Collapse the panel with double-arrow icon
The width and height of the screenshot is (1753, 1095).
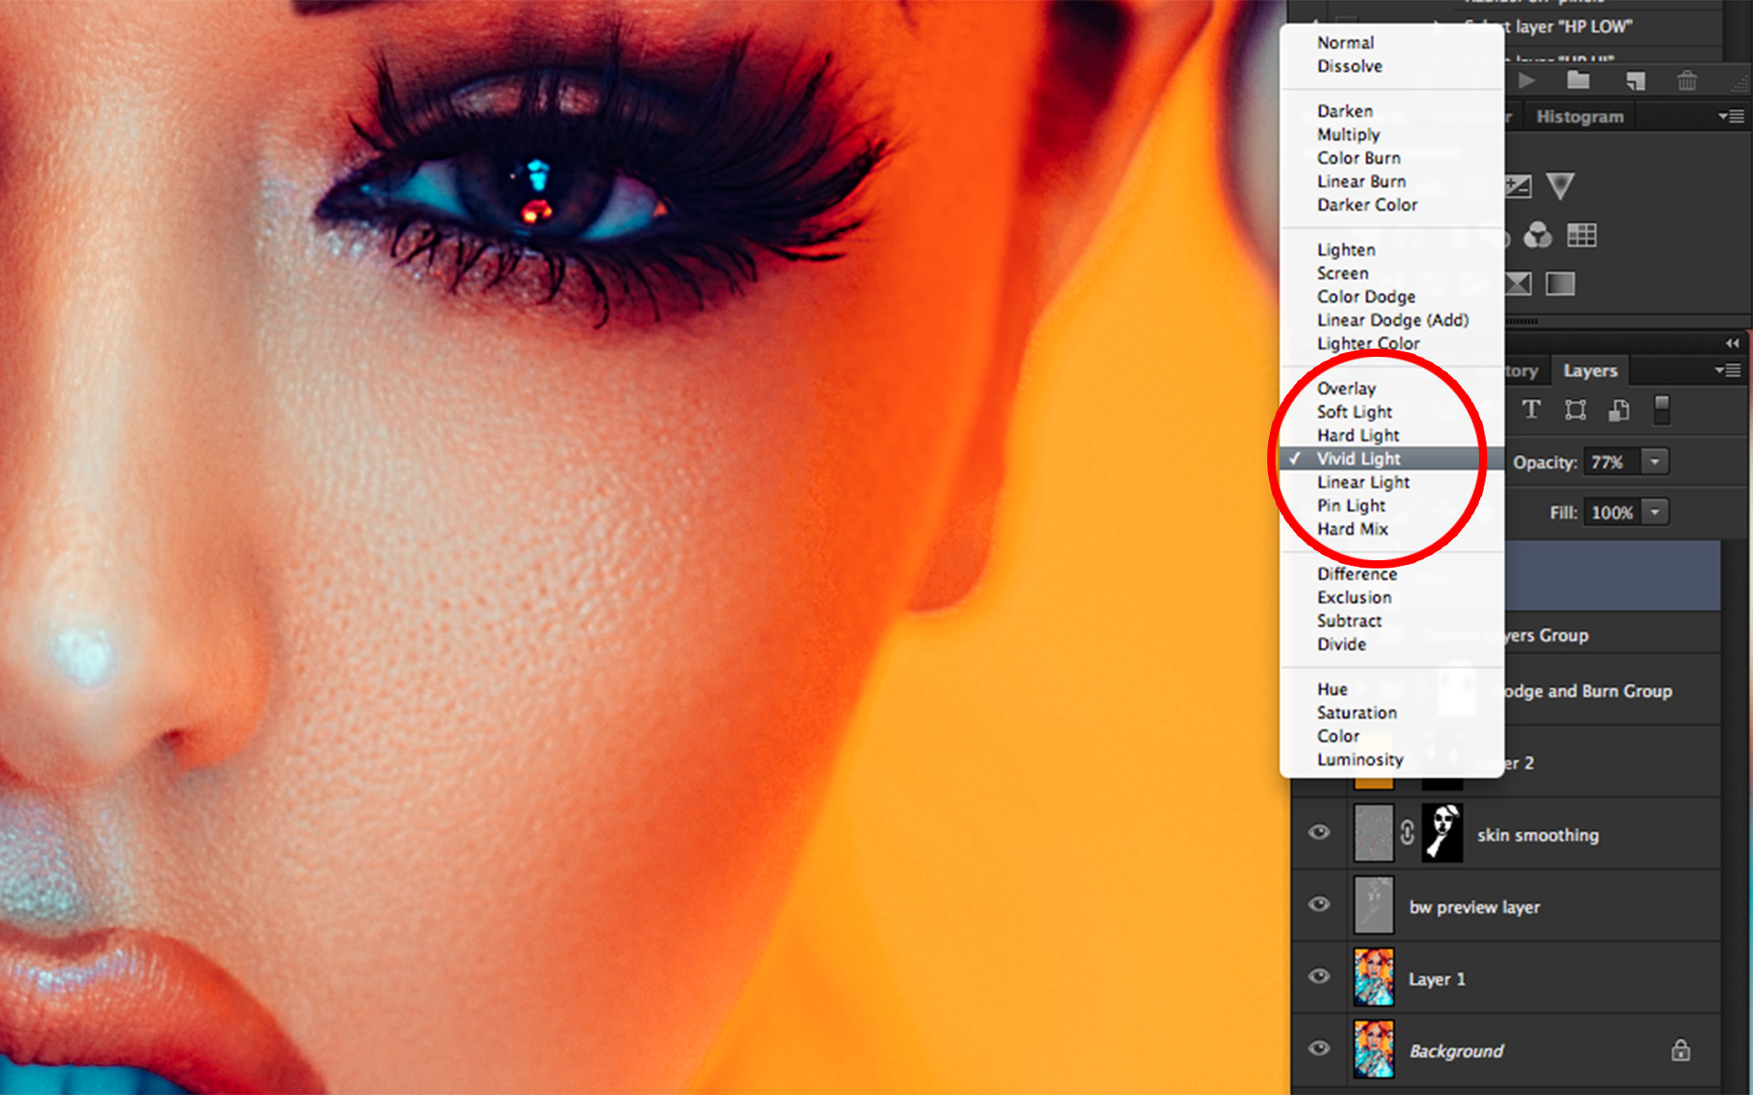click(x=1732, y=343)
